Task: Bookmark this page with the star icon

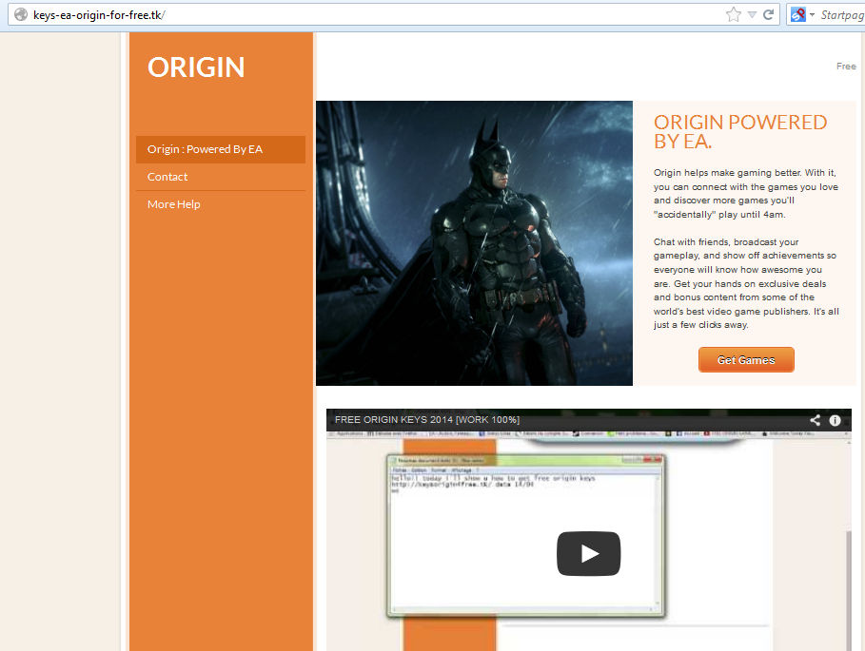Action: (733, 14)
